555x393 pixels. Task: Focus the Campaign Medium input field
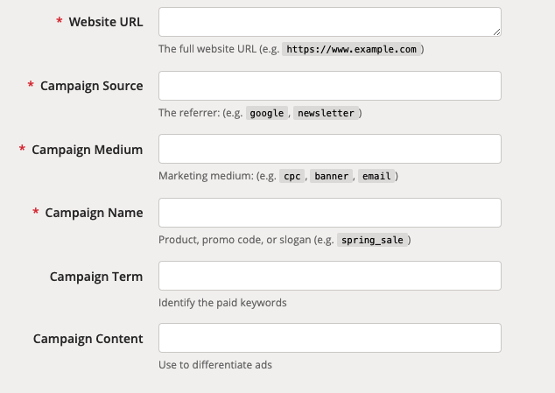tap(330, 149)
